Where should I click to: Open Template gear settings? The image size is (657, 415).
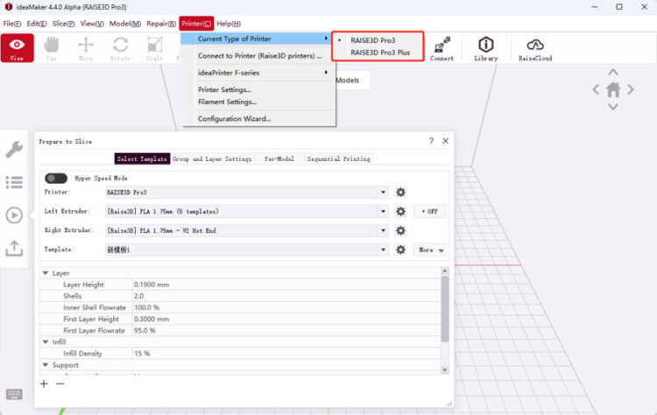tap(400, 250)
